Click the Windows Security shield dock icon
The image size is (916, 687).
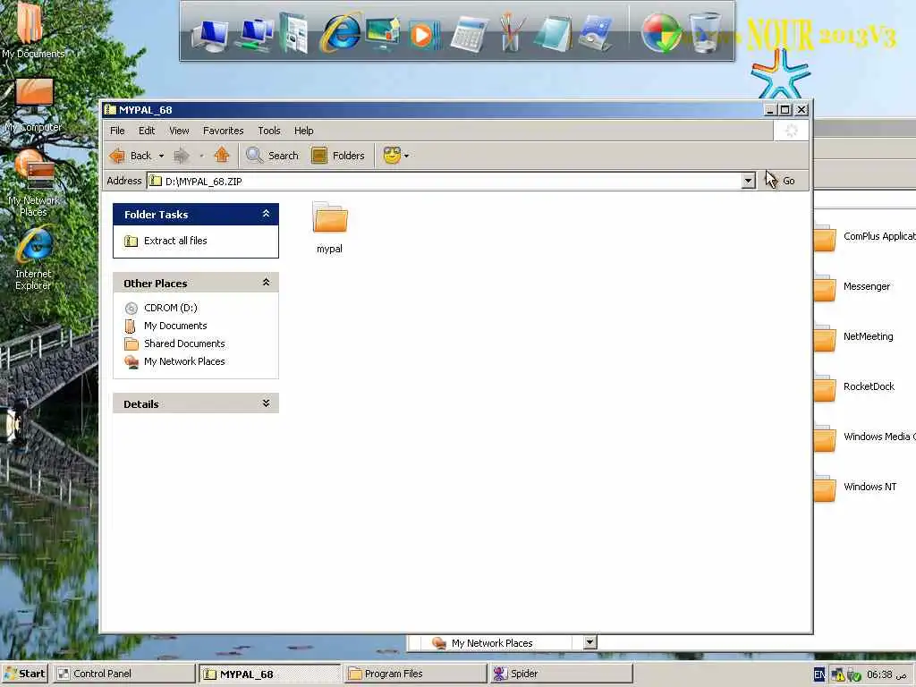pos(661,33)
